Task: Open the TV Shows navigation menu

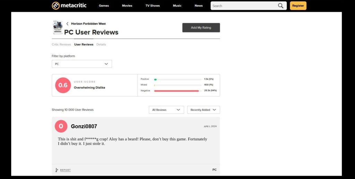Action: [x=153, y=6]
